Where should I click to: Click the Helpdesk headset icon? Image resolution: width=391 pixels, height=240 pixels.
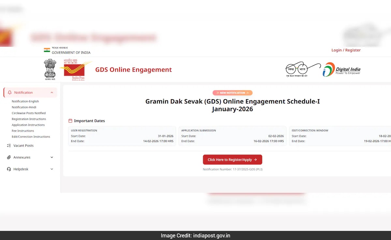(x=9, y=169)
